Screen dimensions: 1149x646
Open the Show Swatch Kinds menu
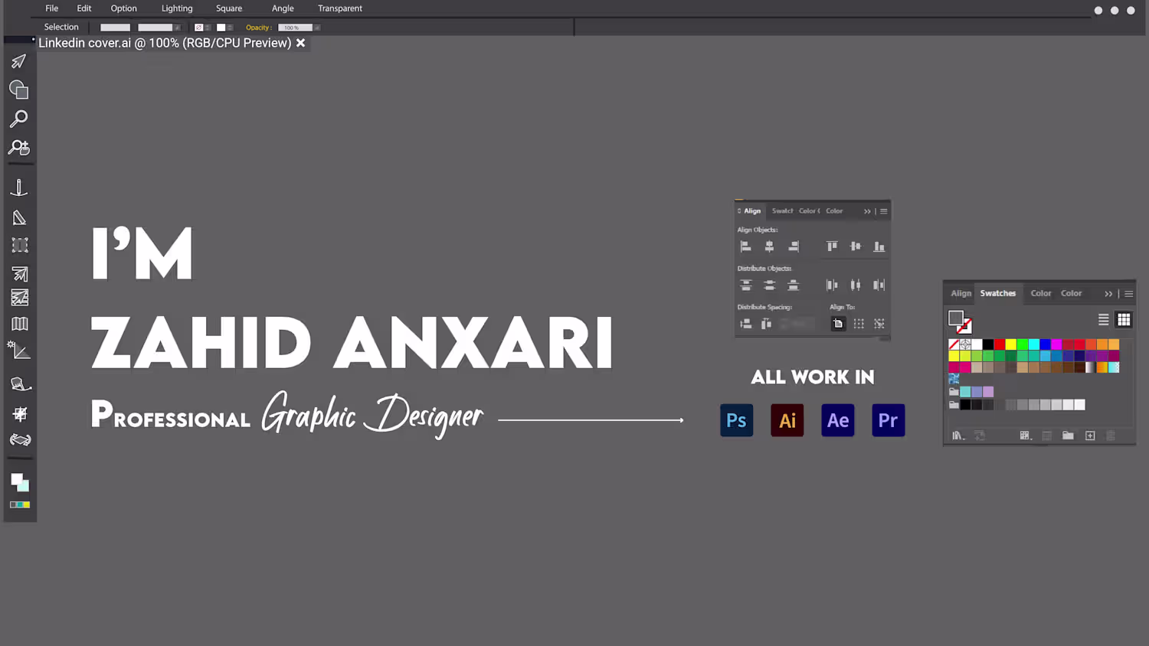[1025, 436]
